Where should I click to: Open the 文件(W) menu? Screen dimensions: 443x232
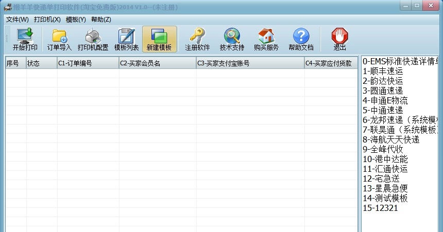(18, 20)
